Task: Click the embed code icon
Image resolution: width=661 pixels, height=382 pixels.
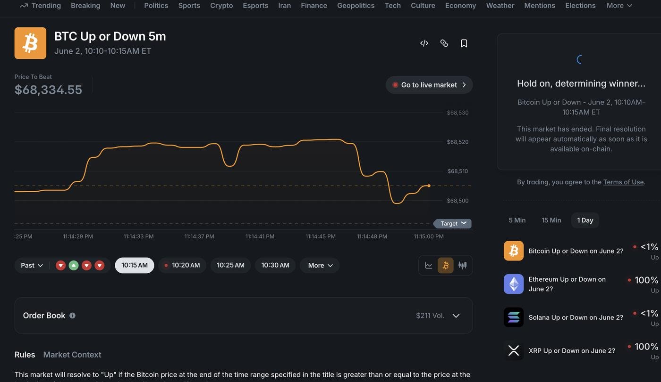Action: [x=424, y=43]
